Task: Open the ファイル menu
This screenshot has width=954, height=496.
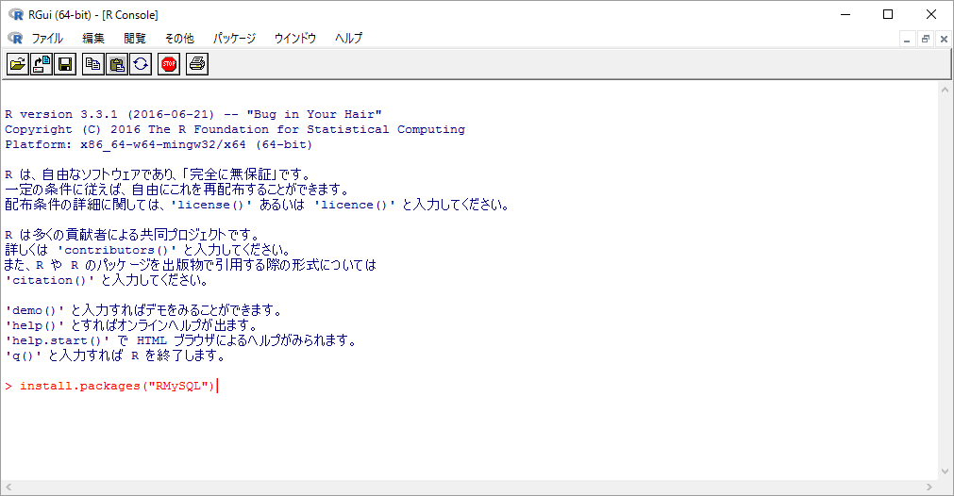Action: click(47, 39)
